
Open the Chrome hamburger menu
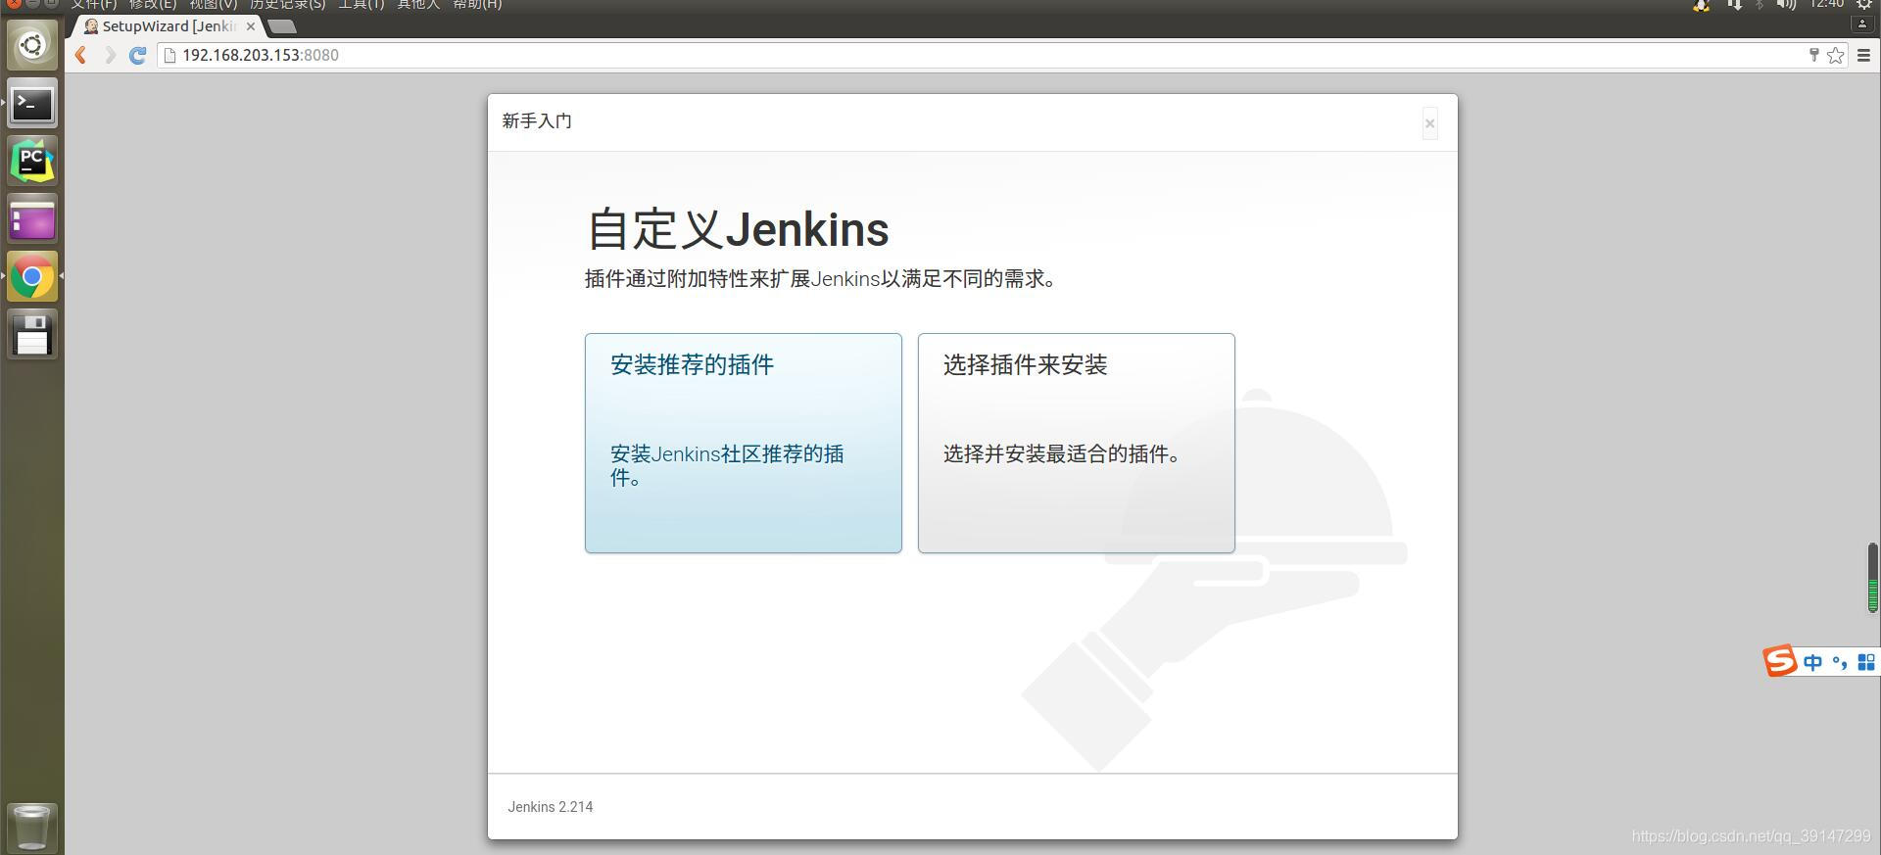coord(1864,55)
